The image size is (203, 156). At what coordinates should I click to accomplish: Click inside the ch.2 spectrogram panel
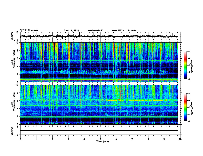click(x=99, y=105)
